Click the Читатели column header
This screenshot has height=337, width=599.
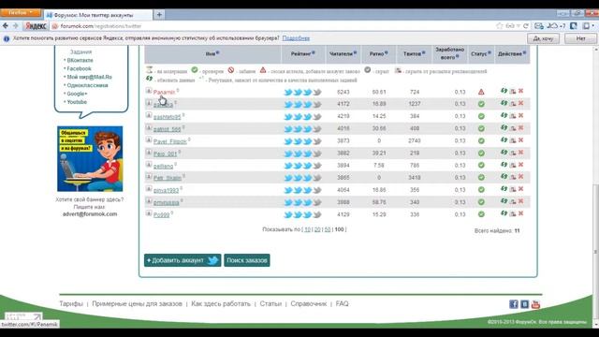pos(343,54)
